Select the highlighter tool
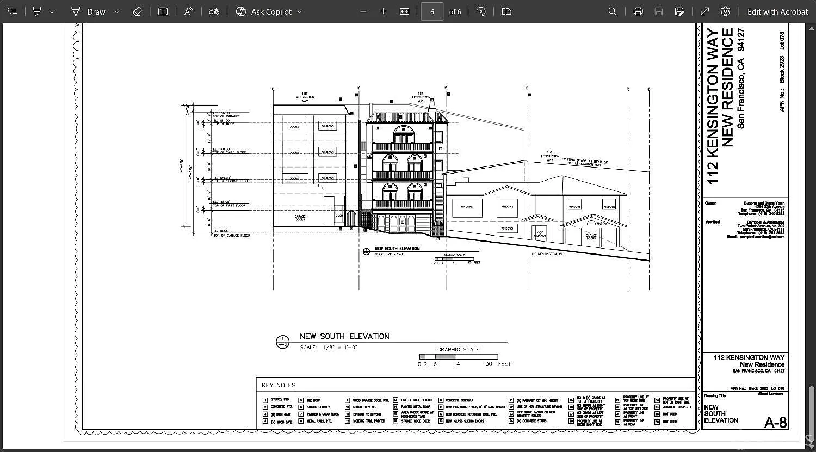816x452 pixels. (37, 11)
